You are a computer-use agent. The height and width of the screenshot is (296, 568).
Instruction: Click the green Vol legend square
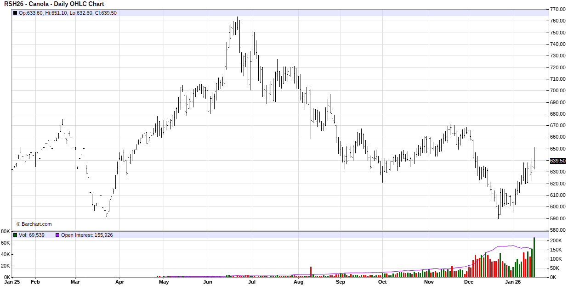(15, 235)
